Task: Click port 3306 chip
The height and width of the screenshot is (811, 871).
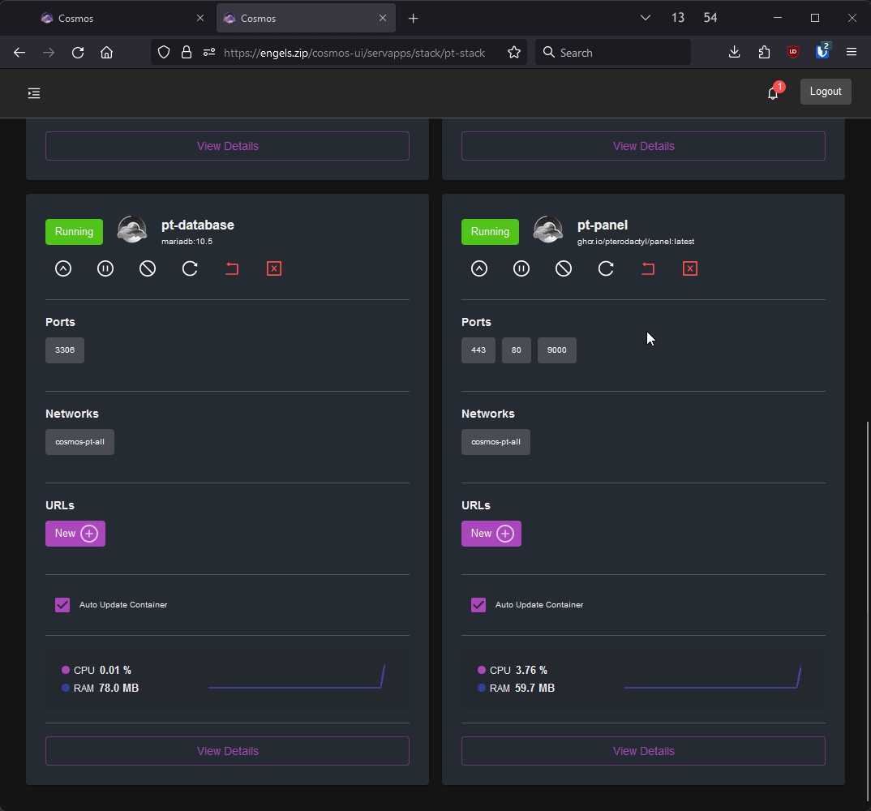Action: tap(65, 350)
